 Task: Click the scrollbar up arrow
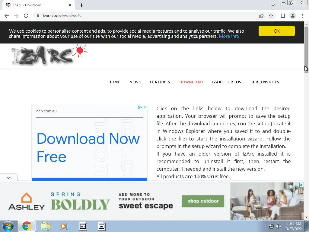click(x=306, y=24)
